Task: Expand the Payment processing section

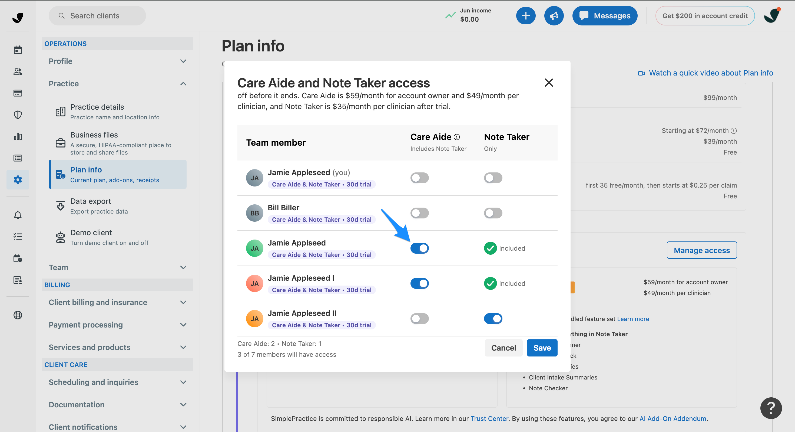Action: coord(118,325)
